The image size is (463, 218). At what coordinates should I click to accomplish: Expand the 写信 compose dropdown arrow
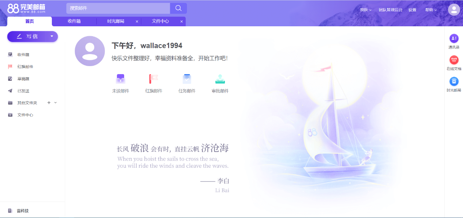point(52,36)
